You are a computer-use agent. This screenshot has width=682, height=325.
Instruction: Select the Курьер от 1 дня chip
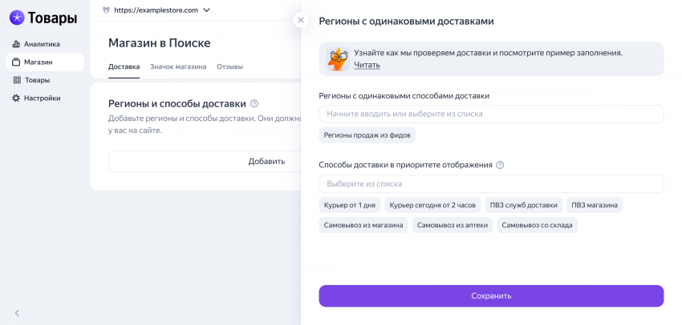349,205
